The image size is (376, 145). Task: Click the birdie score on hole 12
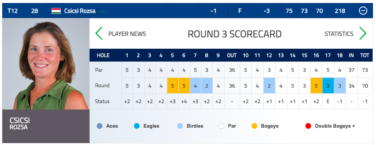(269, 85)
